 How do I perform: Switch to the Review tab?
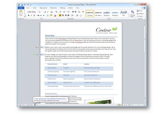[71, 8]
